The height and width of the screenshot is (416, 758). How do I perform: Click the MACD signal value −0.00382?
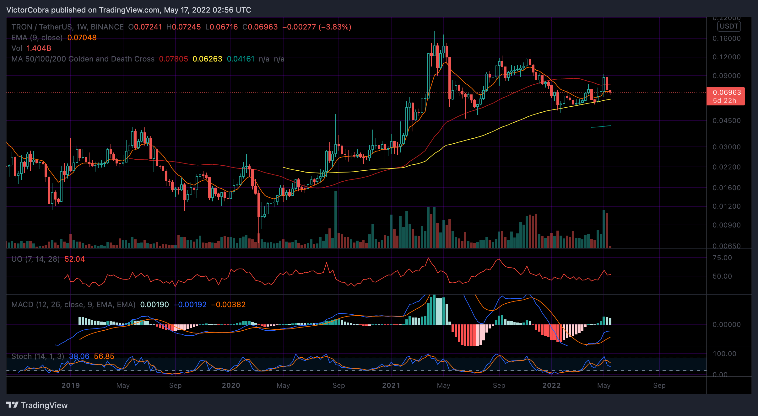(x=229, y=305)
